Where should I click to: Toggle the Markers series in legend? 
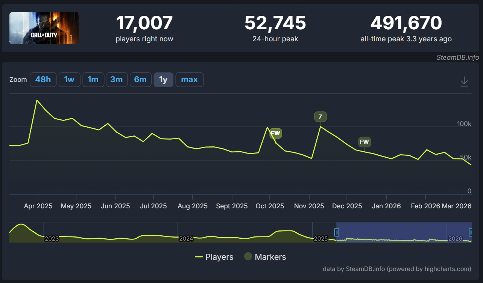tap(265, 257)
